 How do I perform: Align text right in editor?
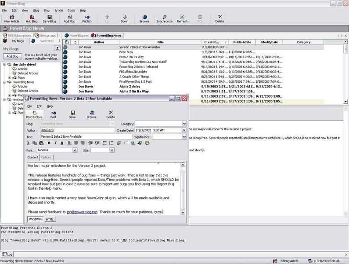(83, 143)
